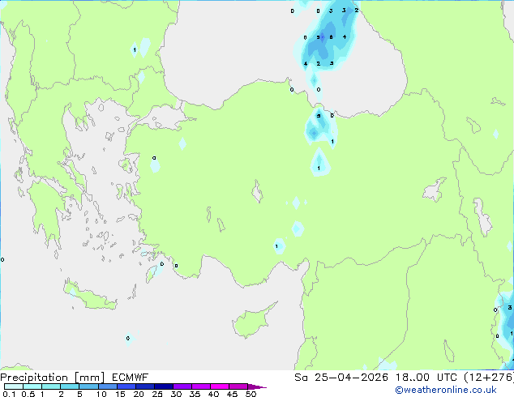The height and width of the screenshot is (397, 514).
Task: Select the 2–5 mm legend color box
Action: pyautogui.click(x=70, y=386)
